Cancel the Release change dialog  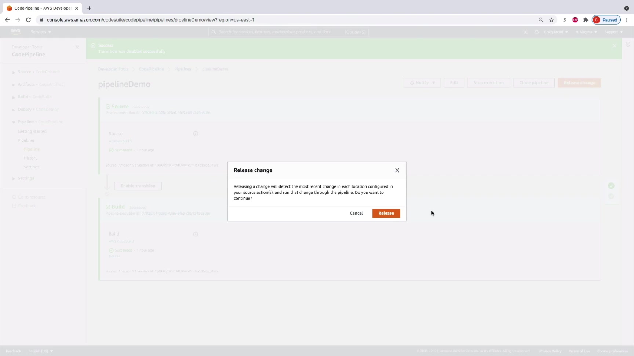[x=356, y=213]
